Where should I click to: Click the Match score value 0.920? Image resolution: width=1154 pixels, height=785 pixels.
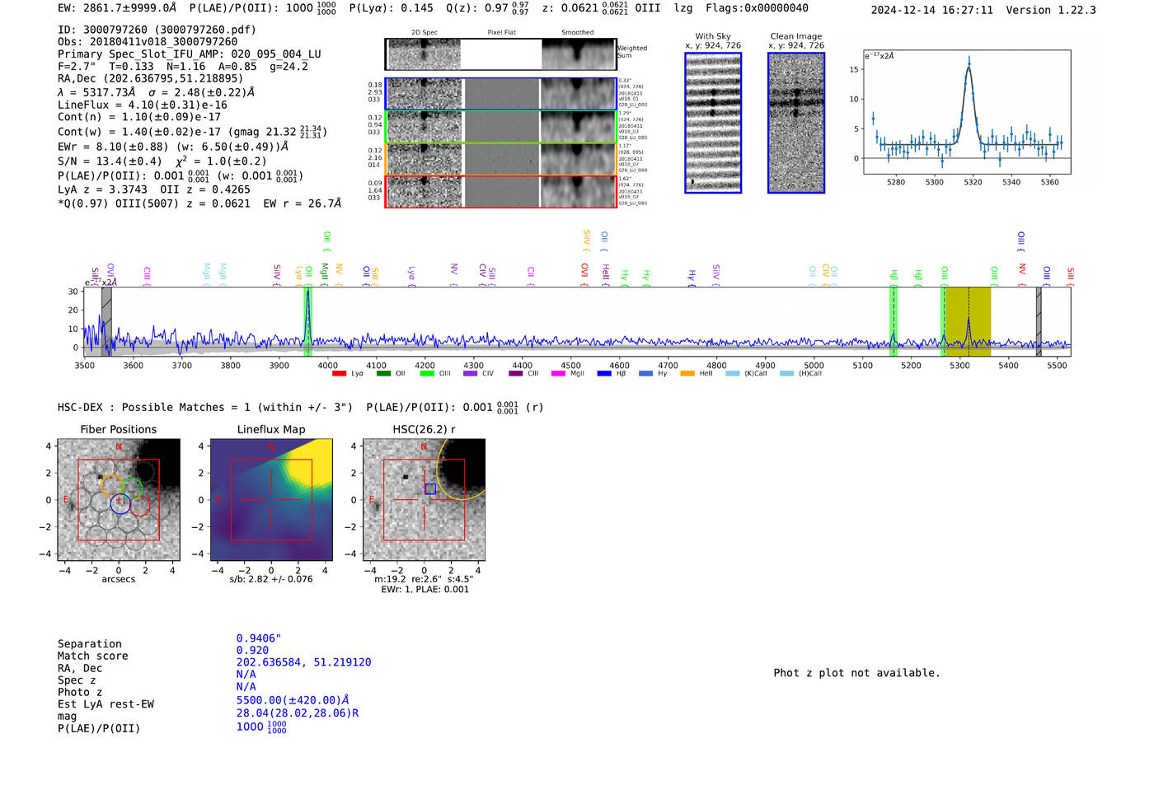252,650
